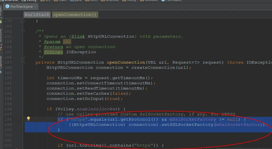The image size is (272, 149).
Task: Open the Project tool window tab
Action: 1,12
